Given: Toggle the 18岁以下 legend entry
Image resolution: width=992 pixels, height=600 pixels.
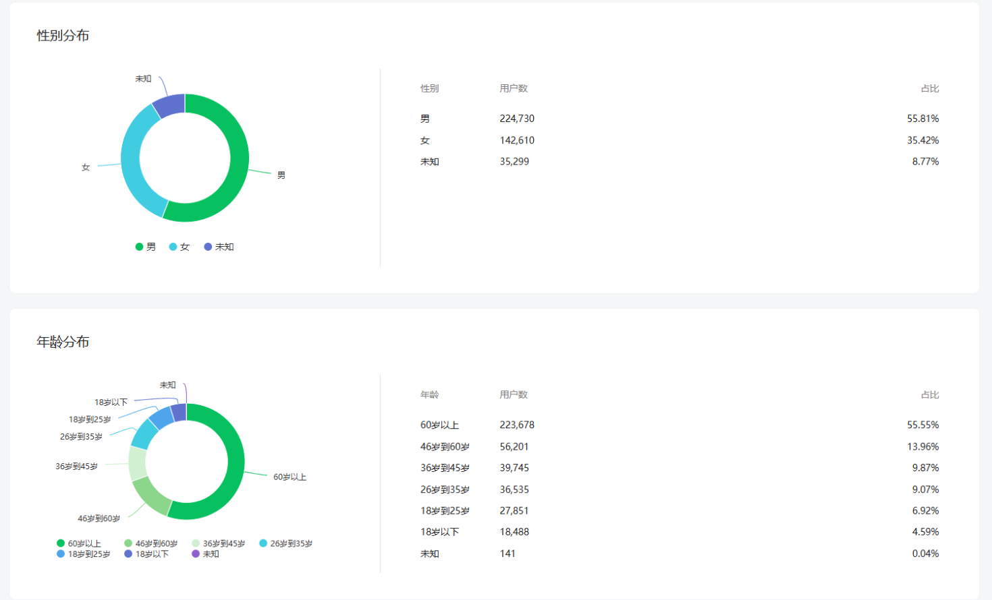Looking at the screenshot, I should (146, 554).
